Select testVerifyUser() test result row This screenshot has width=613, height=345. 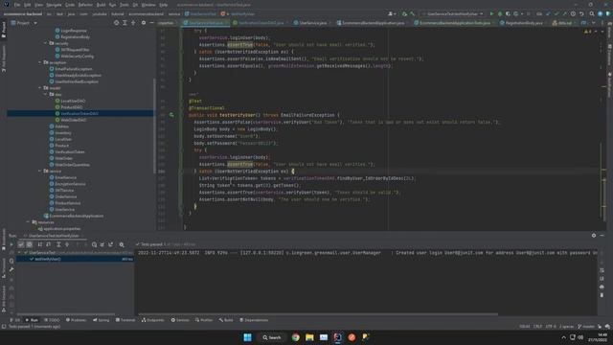(x=75, y=259)
